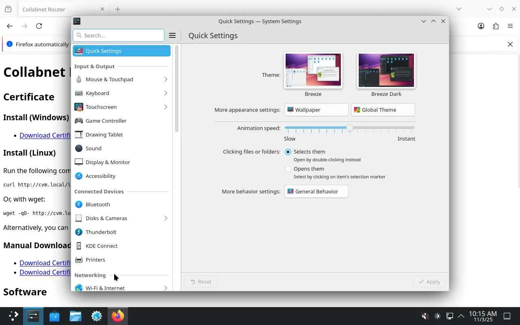Open the Firefox application menu
Screen dimensions: 520x325
tap(510, 26)
